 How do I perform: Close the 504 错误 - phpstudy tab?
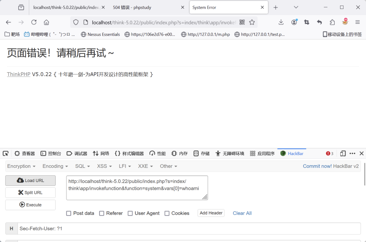point(183,8)
